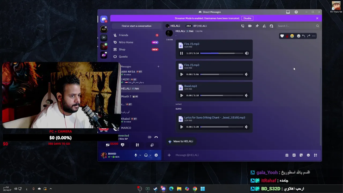Open the Moath 7 conversation

click(141, 96)
